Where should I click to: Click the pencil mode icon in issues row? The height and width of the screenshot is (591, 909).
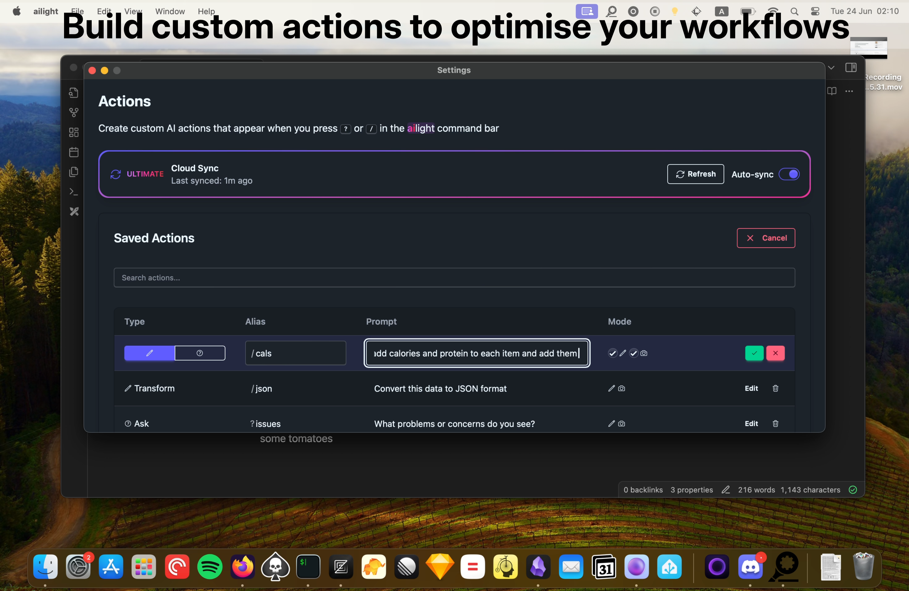point(611,423)
